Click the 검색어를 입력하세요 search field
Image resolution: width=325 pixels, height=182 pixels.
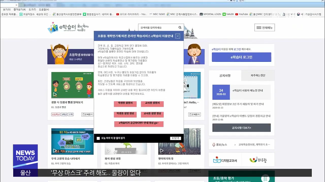(x=157, y=28)
